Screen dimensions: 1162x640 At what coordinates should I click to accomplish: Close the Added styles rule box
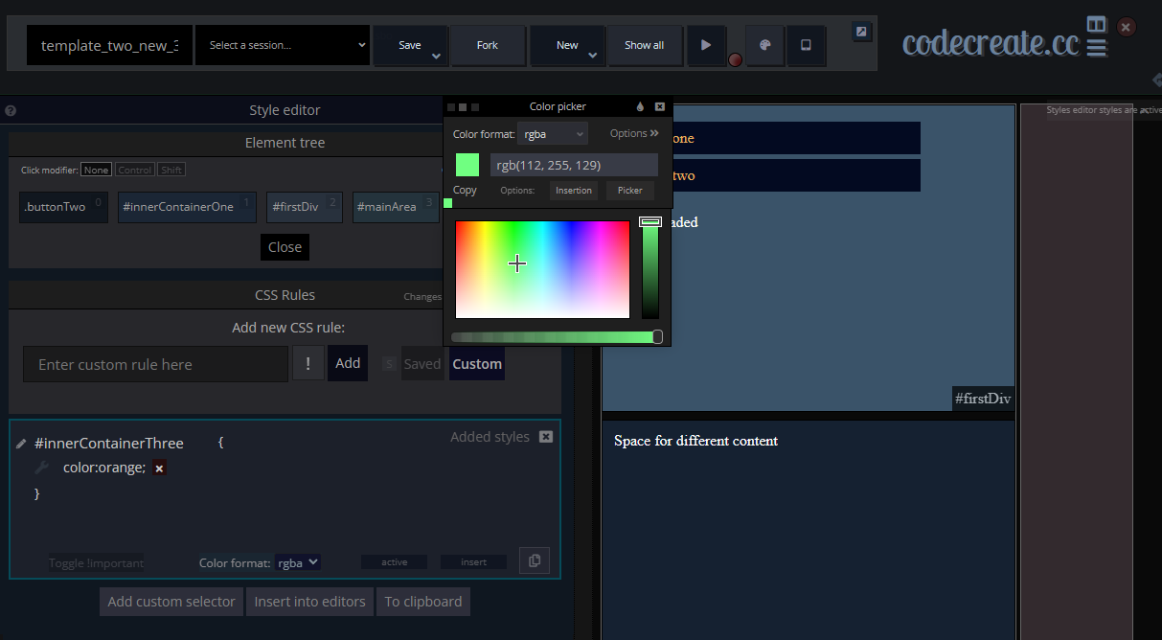pyautogui.click(x=546, y=437)
